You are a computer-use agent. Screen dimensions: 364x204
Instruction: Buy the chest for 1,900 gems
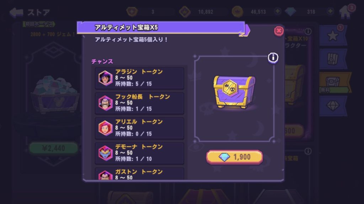(x=235, y=157)
